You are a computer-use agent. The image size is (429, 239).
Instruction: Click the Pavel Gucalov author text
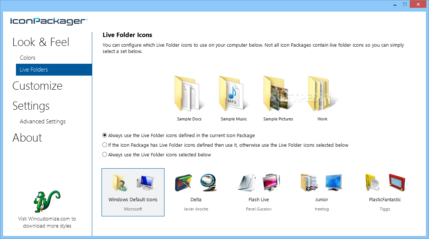click(x=259, y=209)
